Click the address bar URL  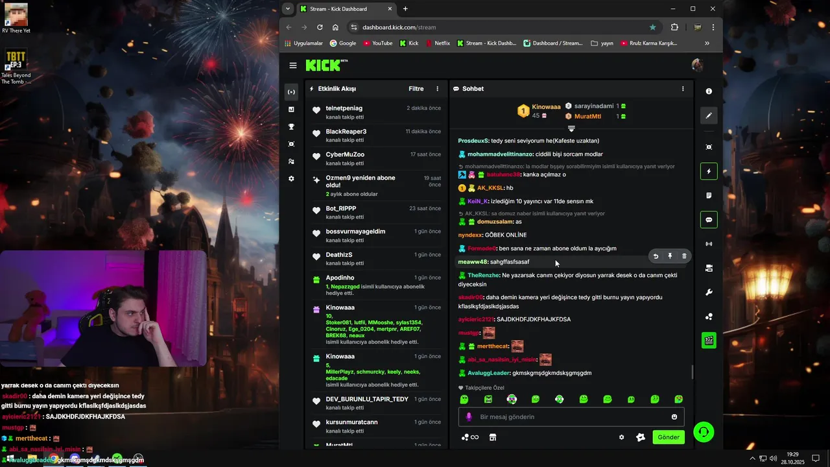(x=399, y=27)
